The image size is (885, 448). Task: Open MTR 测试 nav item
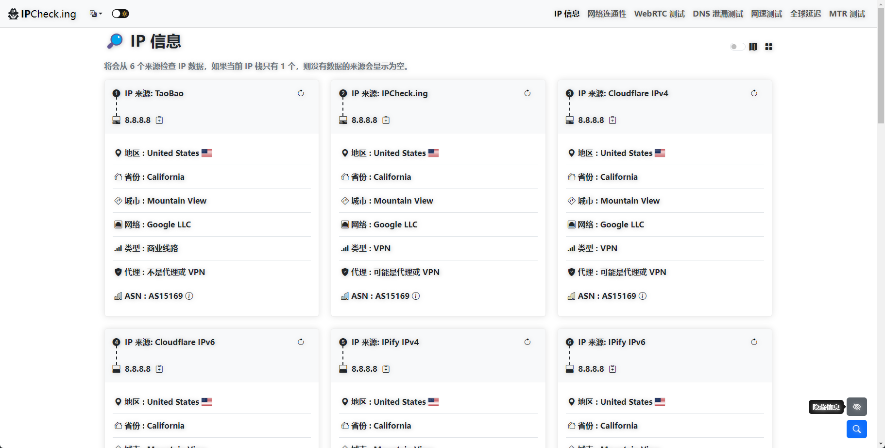click(847, 14)
